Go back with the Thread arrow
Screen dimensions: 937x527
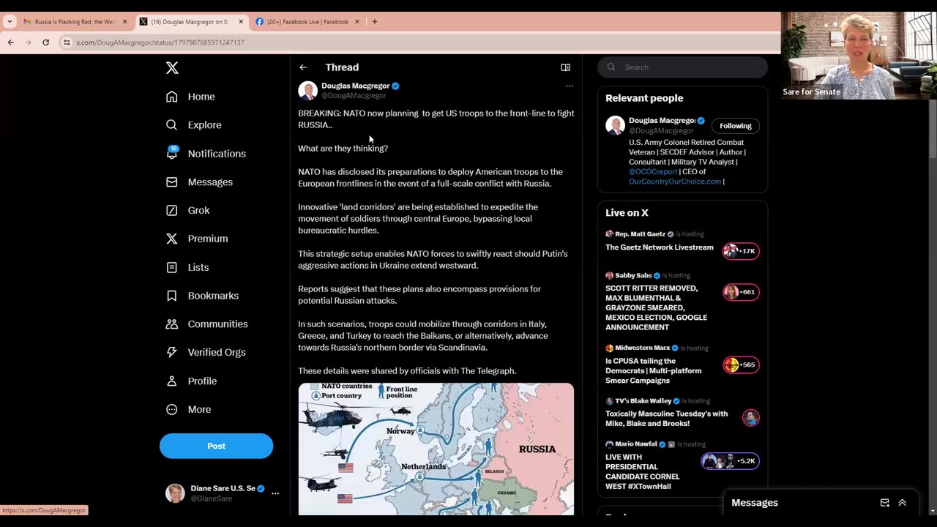(303, 67)
